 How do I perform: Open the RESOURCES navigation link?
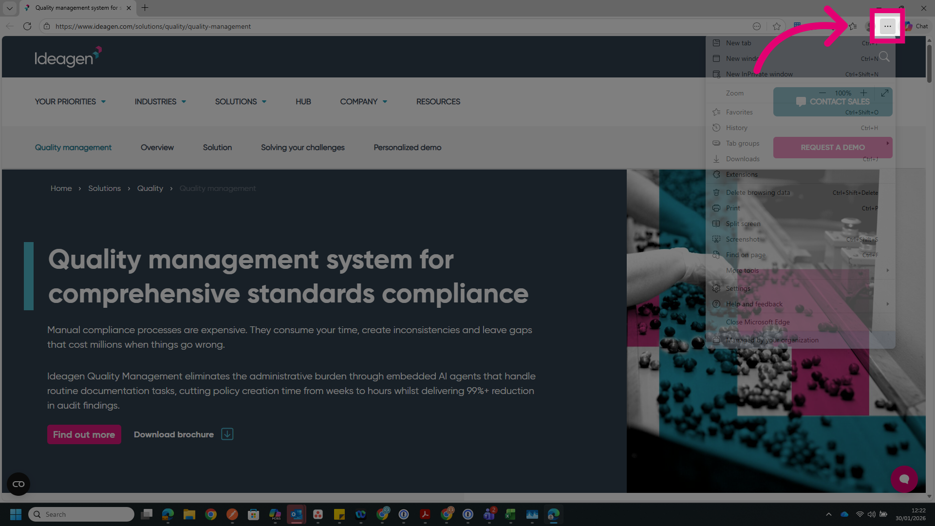(x=438, y=102)
